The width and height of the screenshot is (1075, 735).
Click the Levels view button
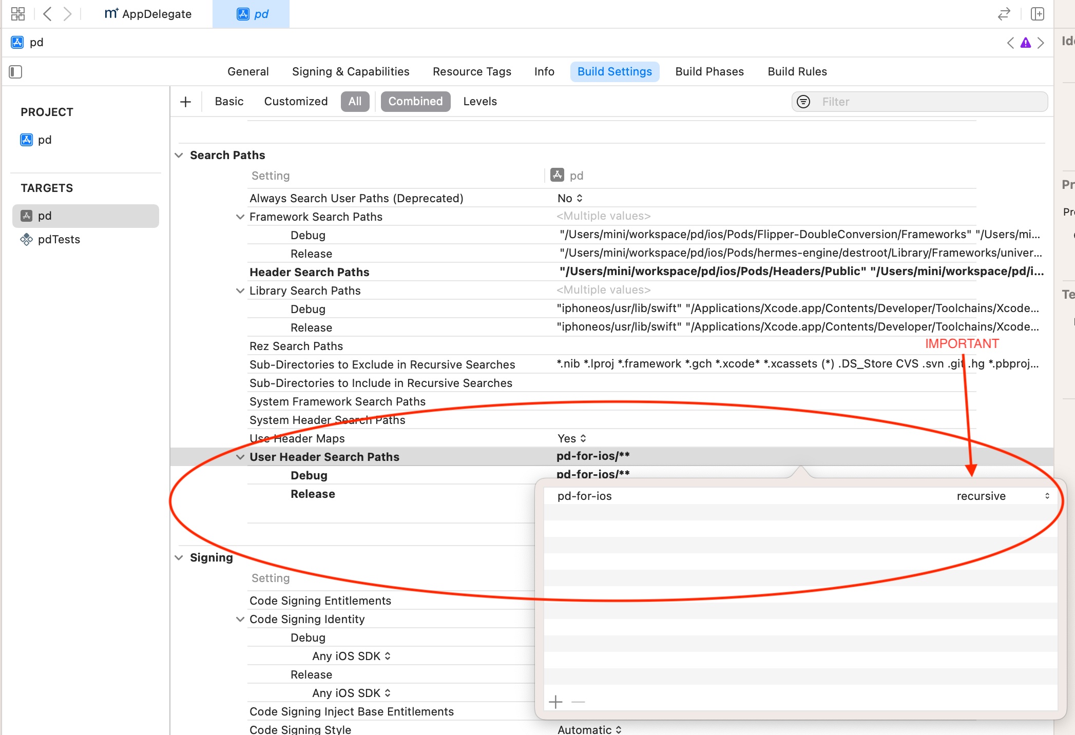[x=481, y=101]
